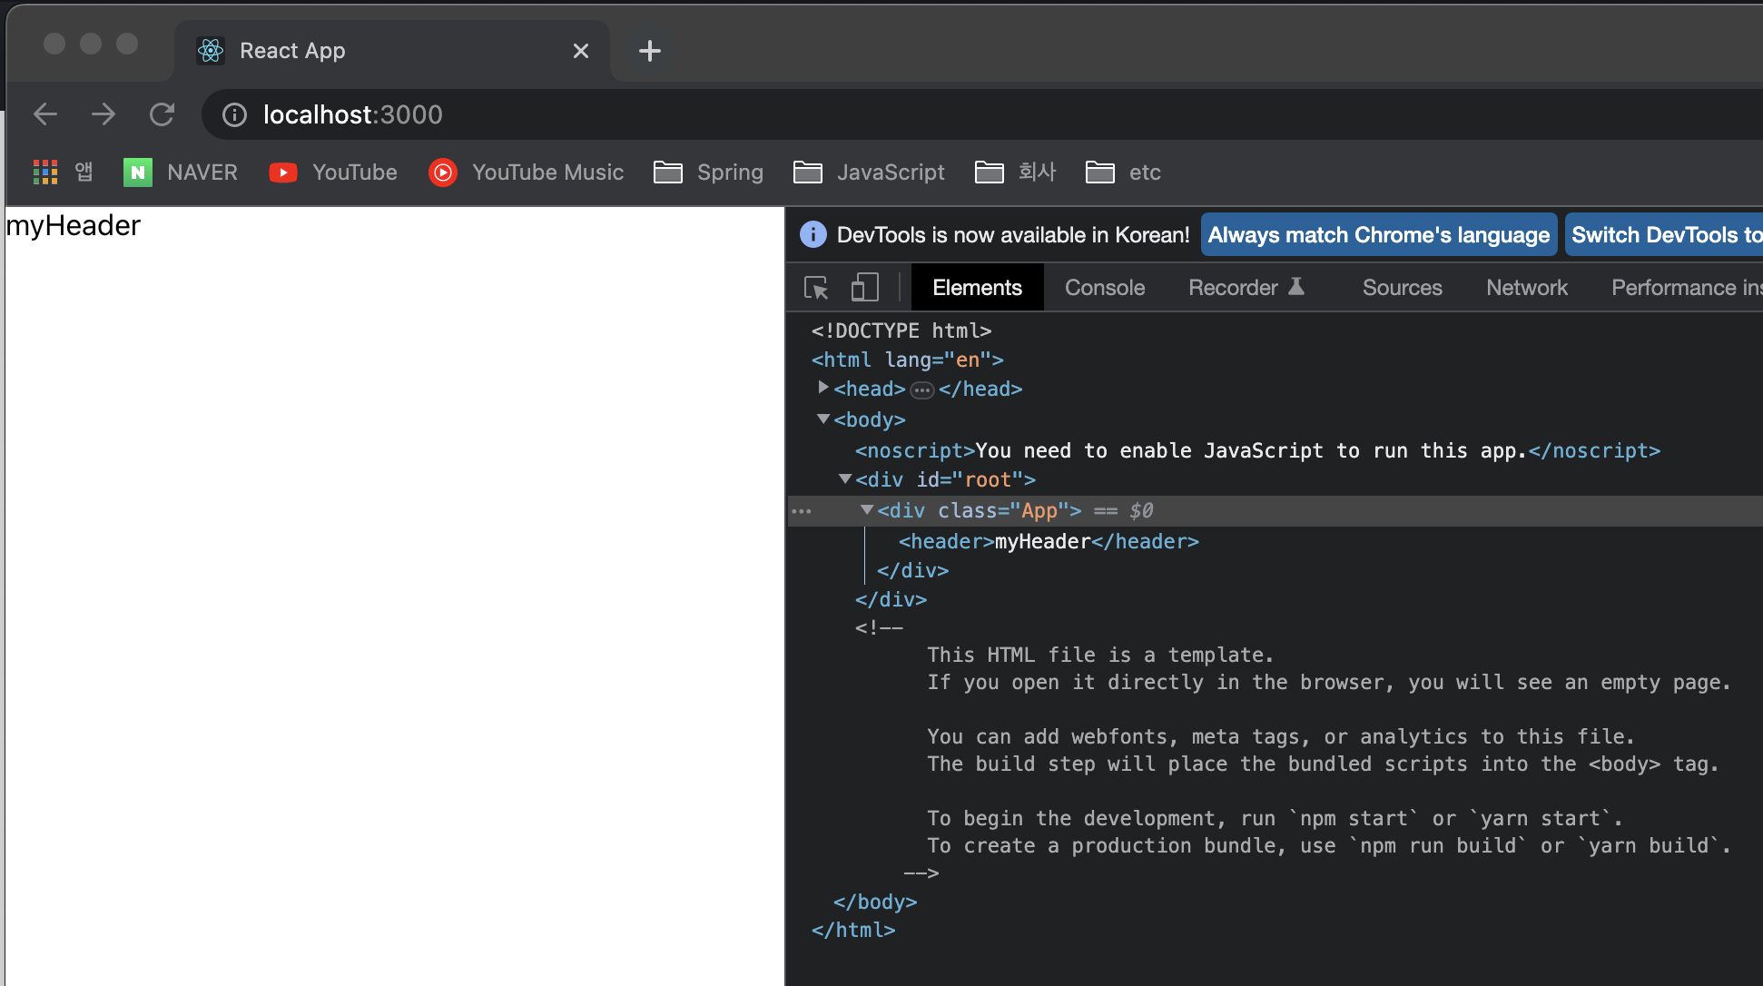Open a new tab with plus icon

coord(649,51)
